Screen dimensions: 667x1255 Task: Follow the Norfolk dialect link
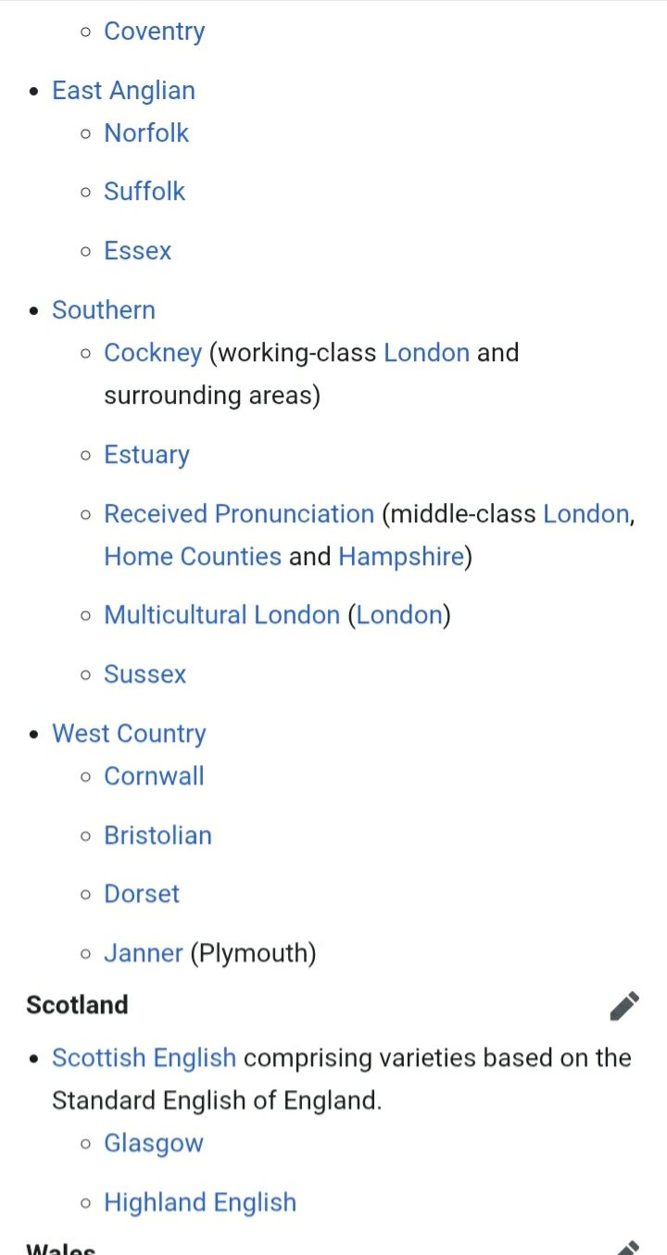[x=146, y=133]
